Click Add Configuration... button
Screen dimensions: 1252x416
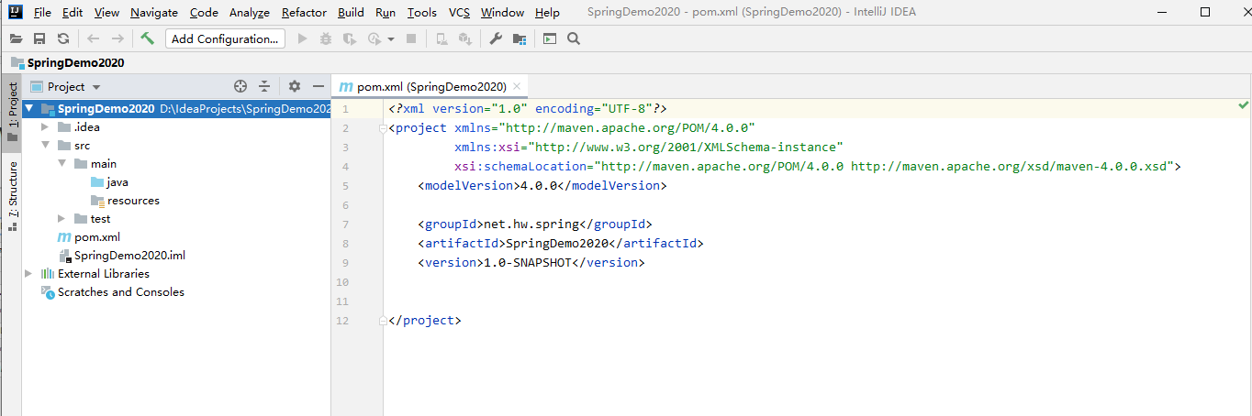click(225, 38)
